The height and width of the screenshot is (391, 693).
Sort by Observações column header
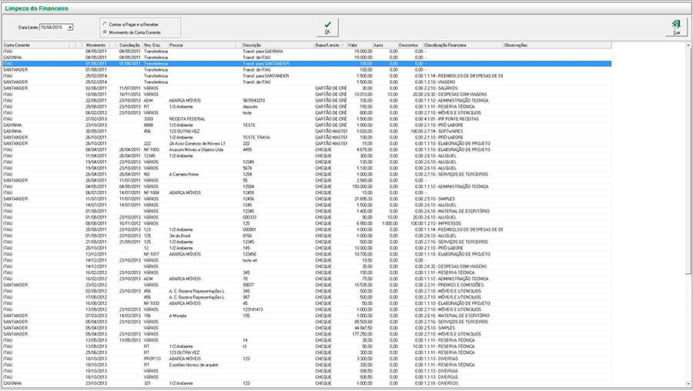click(x=557, y=45)
